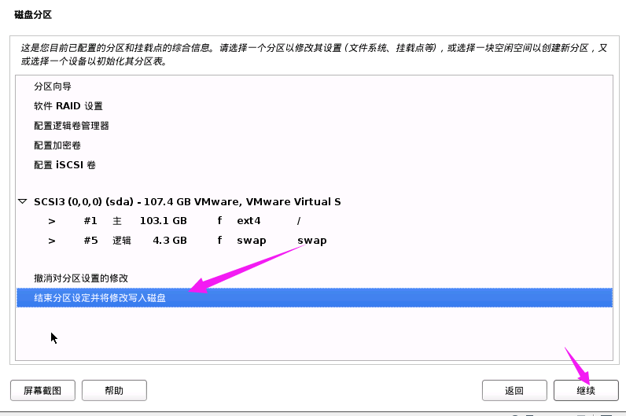Click 4.3 GB size value
Screen dimensions: 626x416
[170, 241]
